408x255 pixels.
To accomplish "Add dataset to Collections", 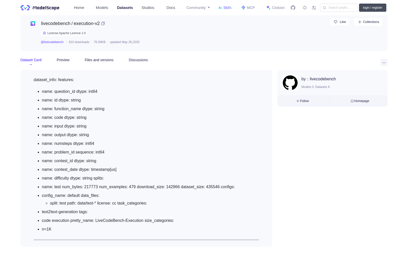I will click(368, 22).
